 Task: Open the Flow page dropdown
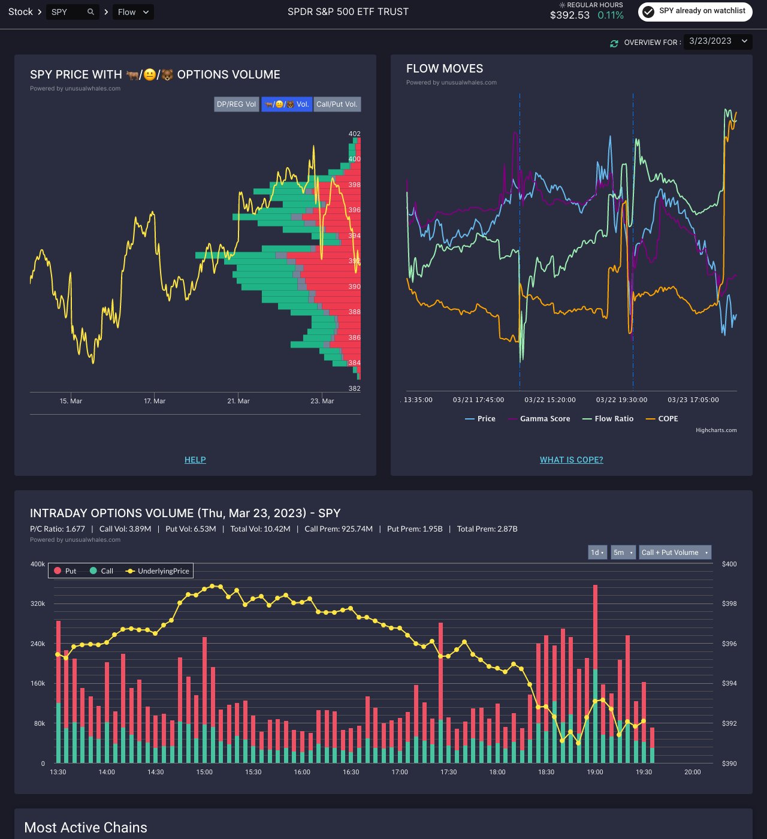click(x=133, y=12)
